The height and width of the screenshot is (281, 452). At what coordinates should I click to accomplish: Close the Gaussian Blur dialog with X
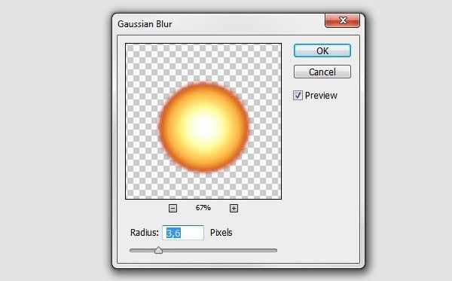pos(342,20)
